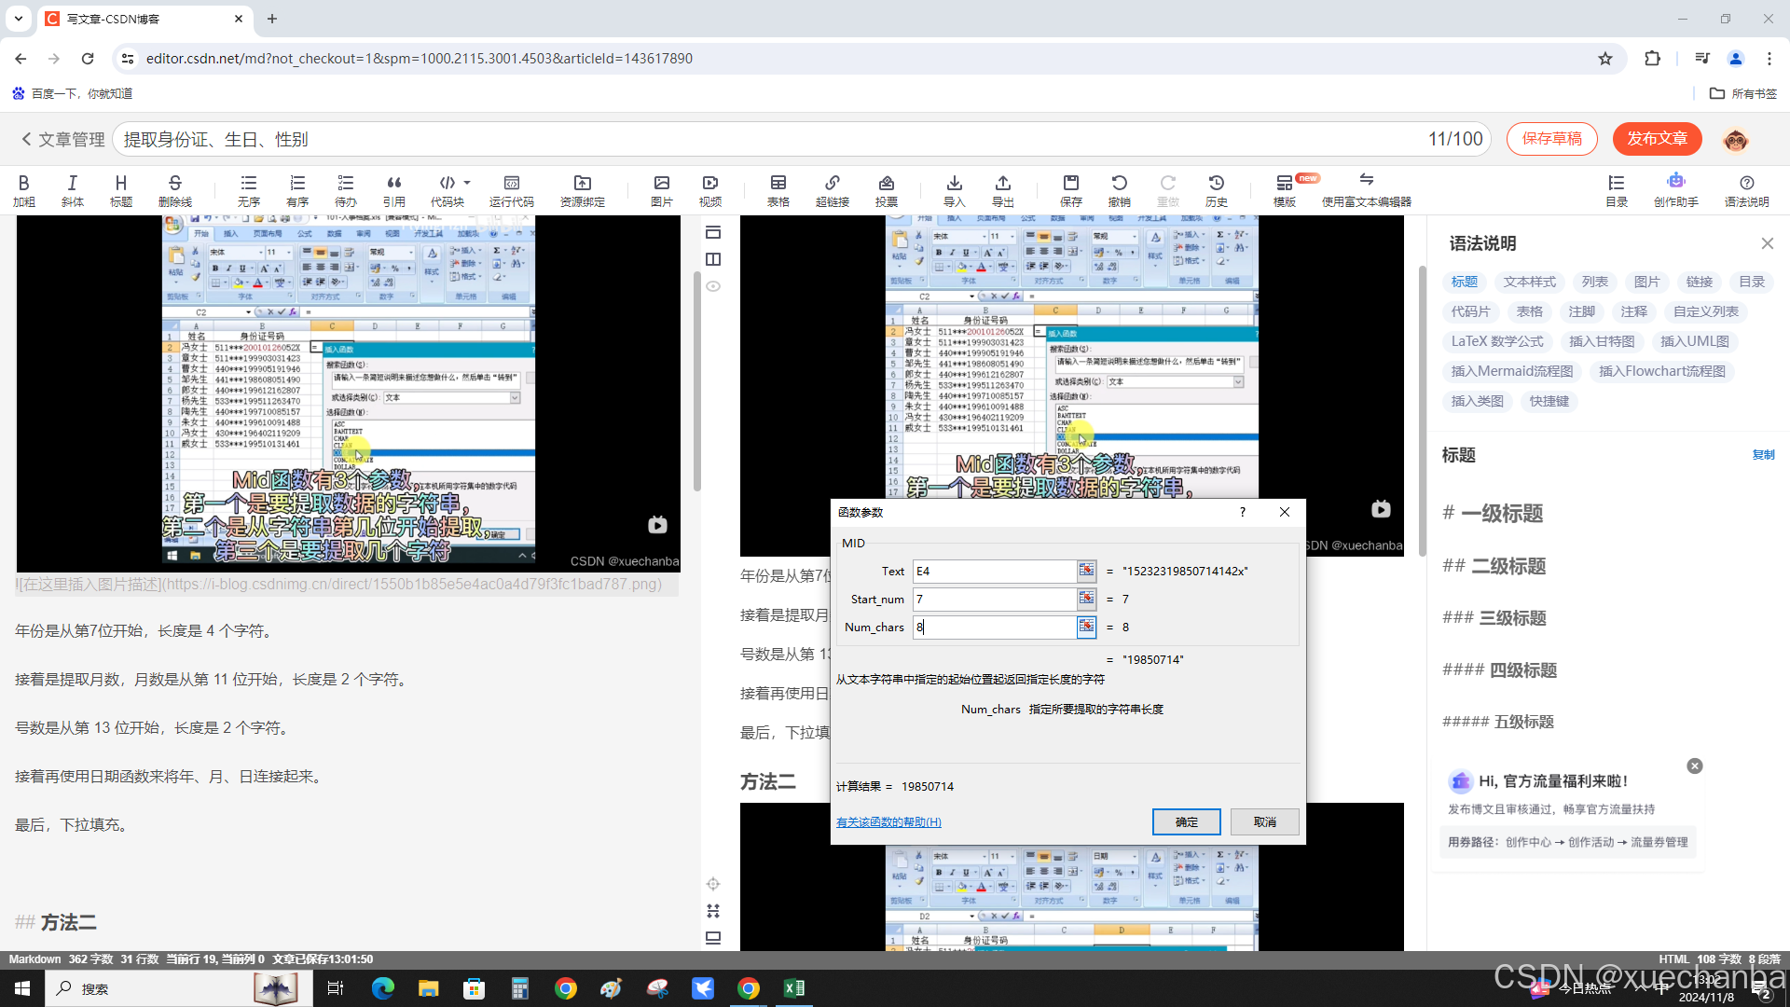Switch to rich text editor (使用富文本编辑器)
The height and width of the screenshot is (1007, 1790).
pyautogui.click(x=1366, y=189)
